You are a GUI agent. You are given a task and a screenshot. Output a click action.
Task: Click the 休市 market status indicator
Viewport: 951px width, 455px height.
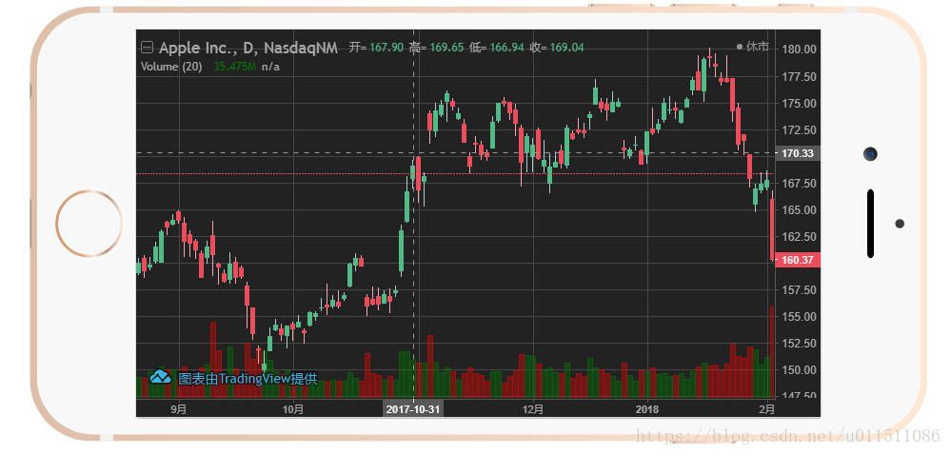(x=753, y=47)
